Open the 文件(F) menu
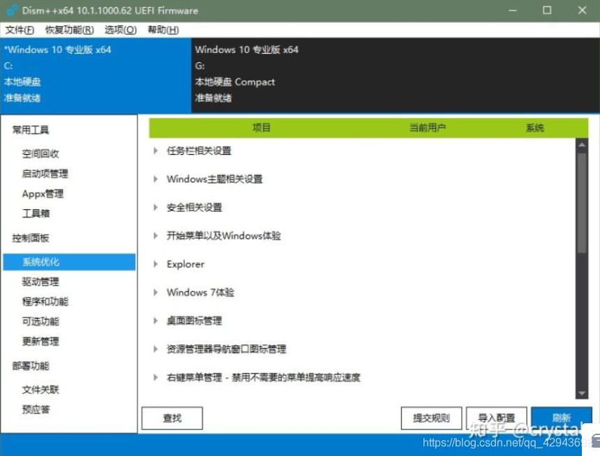Image resolution: width=600 pixels, height=456 pixels. pyautogui.click(x=20, y=30)
